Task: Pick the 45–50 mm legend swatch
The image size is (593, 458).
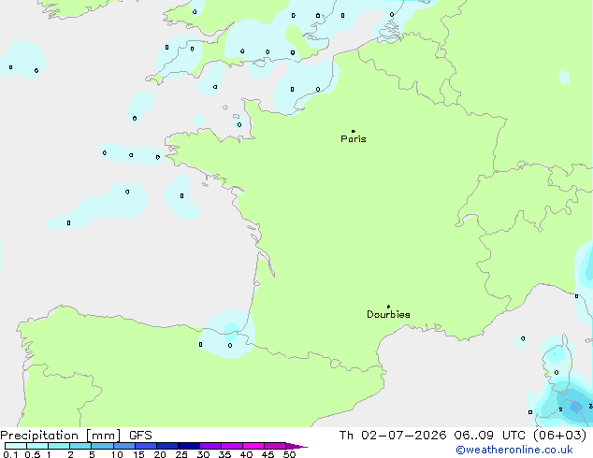Action: (x=275, y=446)
